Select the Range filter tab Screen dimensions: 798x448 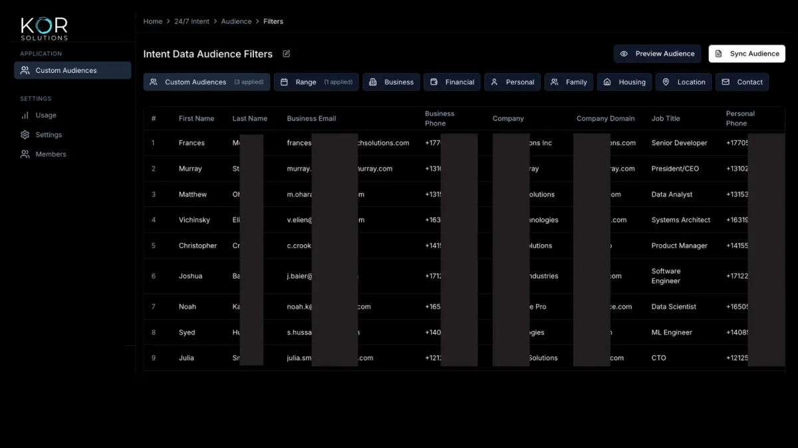tap(317, 82)
